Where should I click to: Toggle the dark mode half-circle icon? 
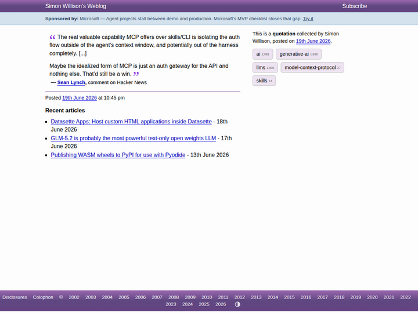click(237, 304)
